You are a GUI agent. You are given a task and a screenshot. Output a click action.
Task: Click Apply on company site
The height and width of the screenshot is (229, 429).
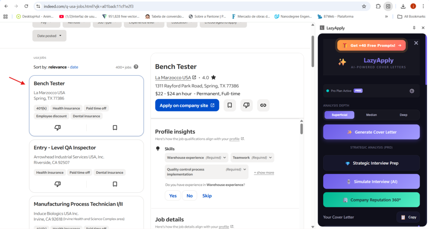[187, 106]
